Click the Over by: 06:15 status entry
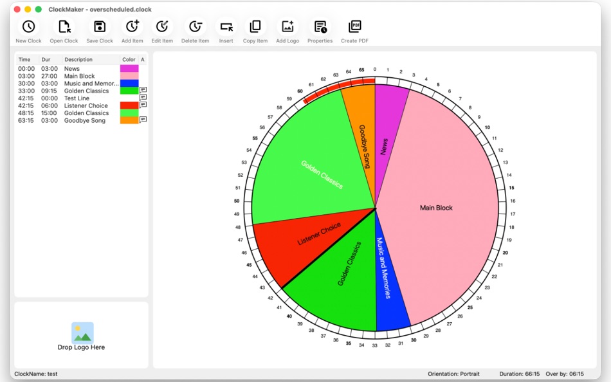The height and width of the screenshot is (382, 611). pos(565,374)
